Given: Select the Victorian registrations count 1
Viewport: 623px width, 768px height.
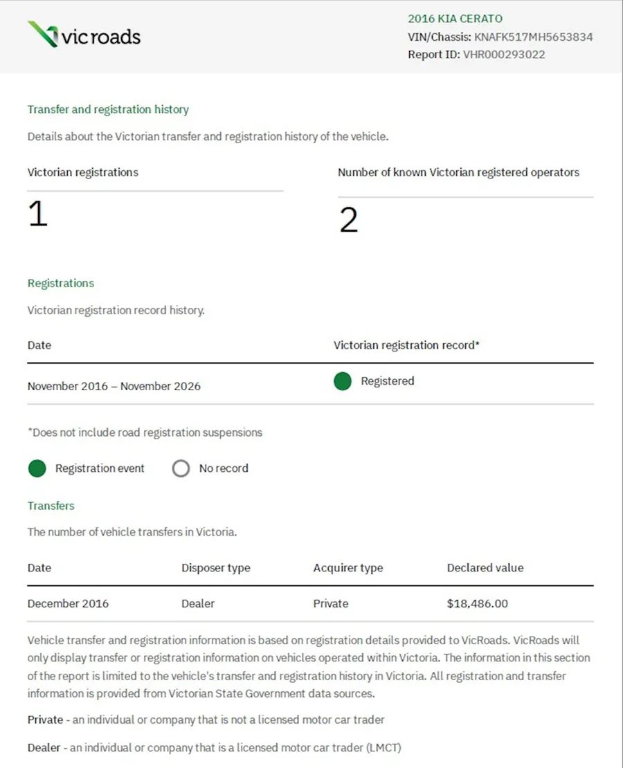Looking at the screenshot, I should [x=38, y=214].
